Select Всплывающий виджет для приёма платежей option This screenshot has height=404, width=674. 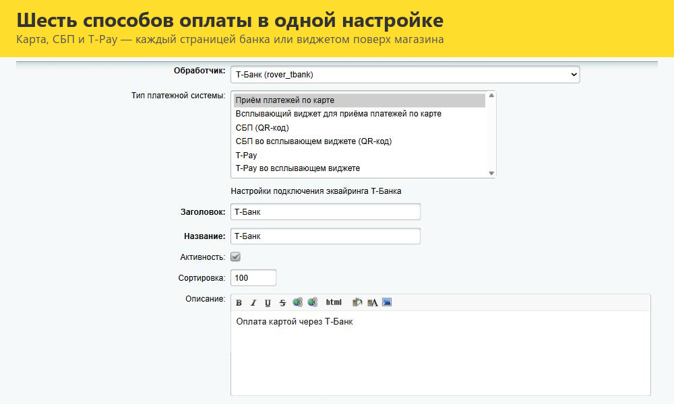[359, 114]
